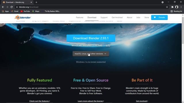Close the Download — blender.org tab
184x103 pixels.
31,2
